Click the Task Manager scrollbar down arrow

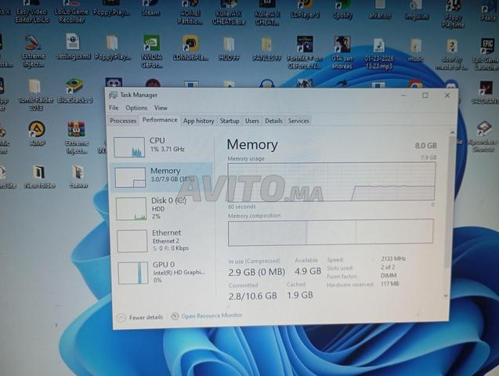[x=447, y=296]
